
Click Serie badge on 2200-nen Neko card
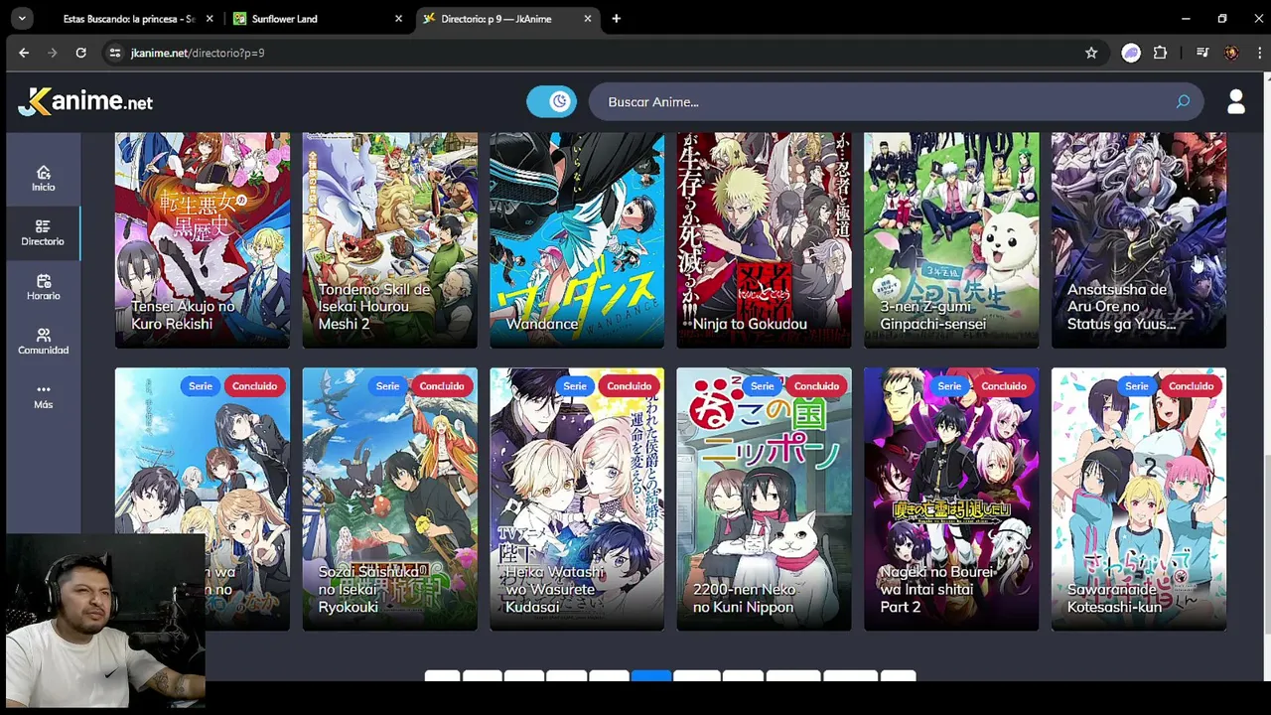click(x=762, y=386)
